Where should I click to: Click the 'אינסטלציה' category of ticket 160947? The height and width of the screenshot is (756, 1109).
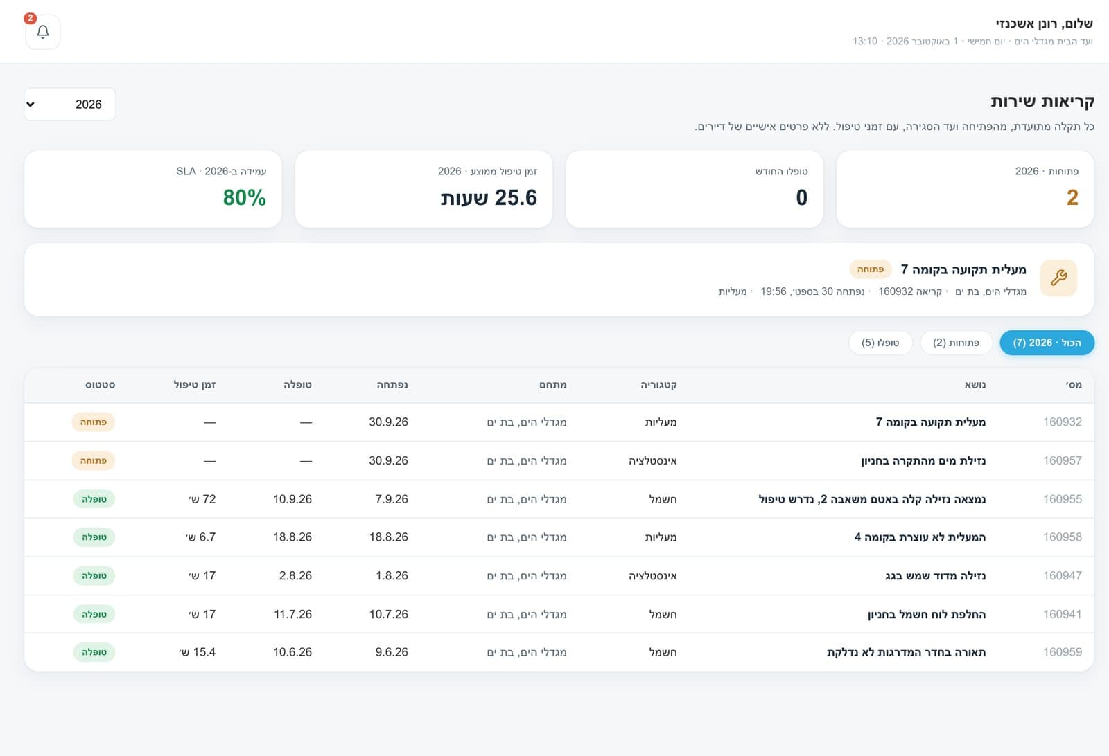tap(653, 576)
